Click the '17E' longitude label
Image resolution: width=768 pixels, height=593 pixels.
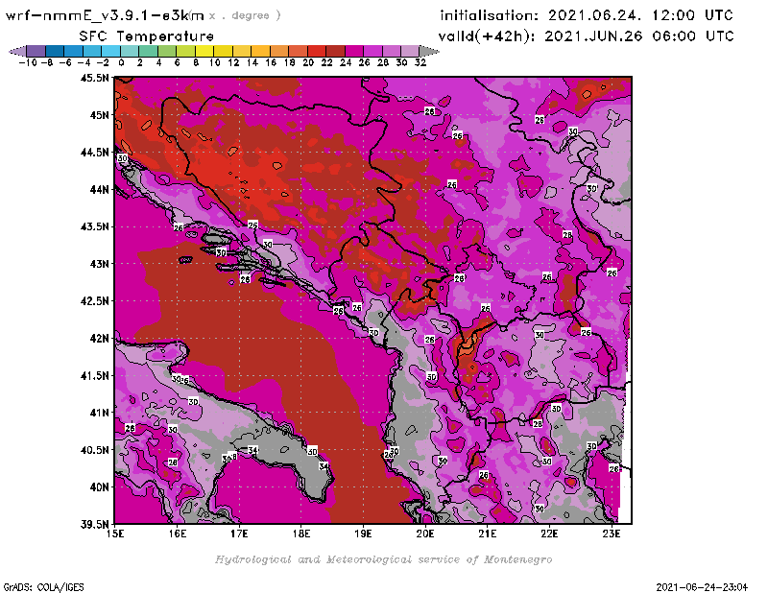(239, 534)
